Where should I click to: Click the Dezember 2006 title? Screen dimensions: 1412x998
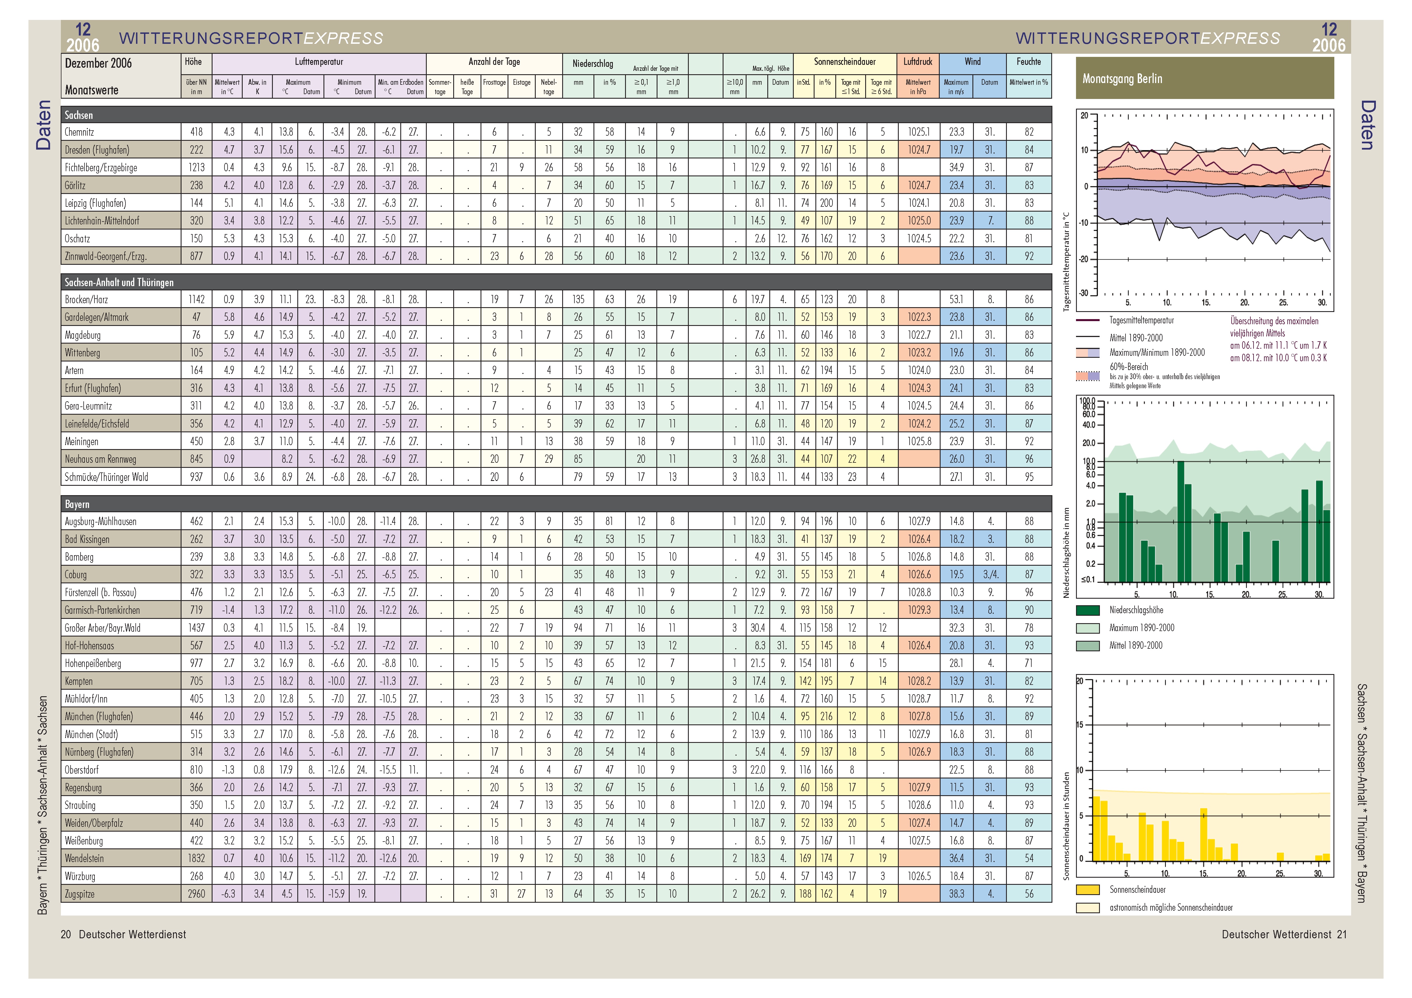(98, 63)
